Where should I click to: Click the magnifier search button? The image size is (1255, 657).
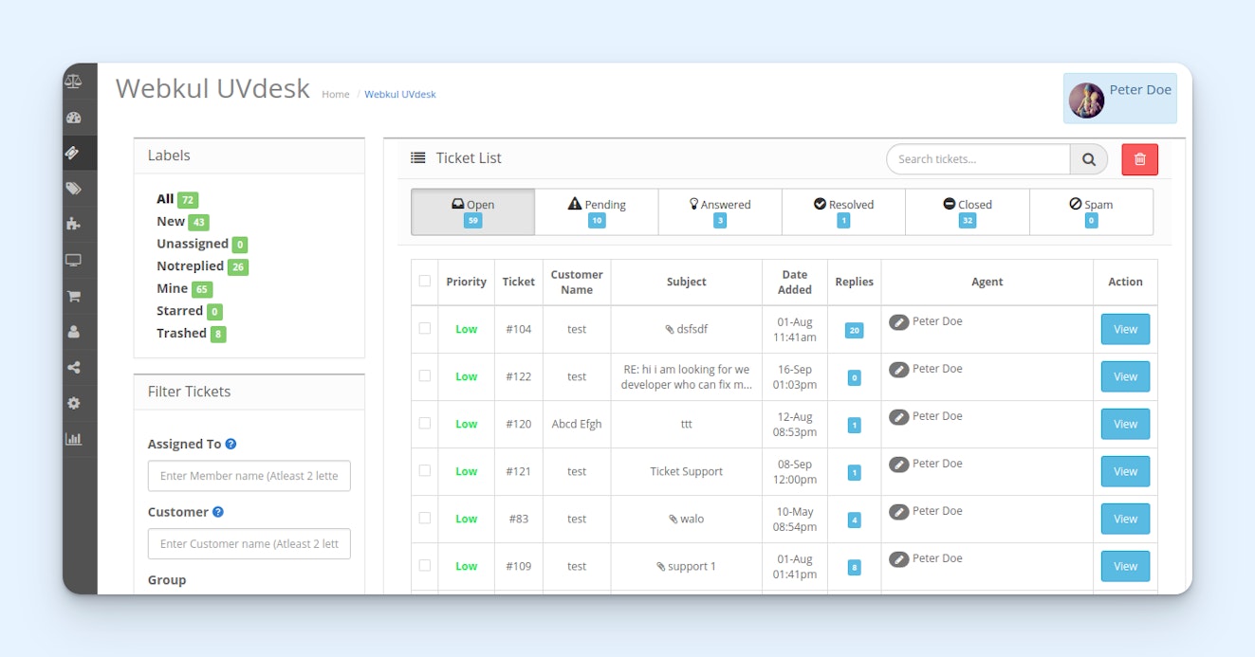1089,159
